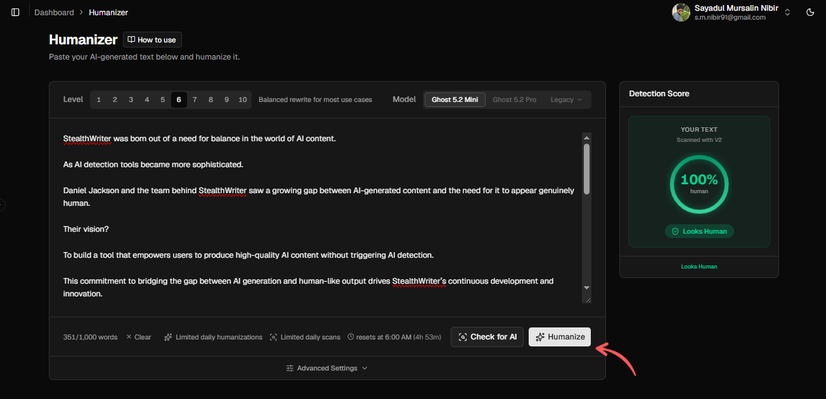Click the Detection Score panel title
Viewport: 826px width, 399px height.
pos(659,93)
